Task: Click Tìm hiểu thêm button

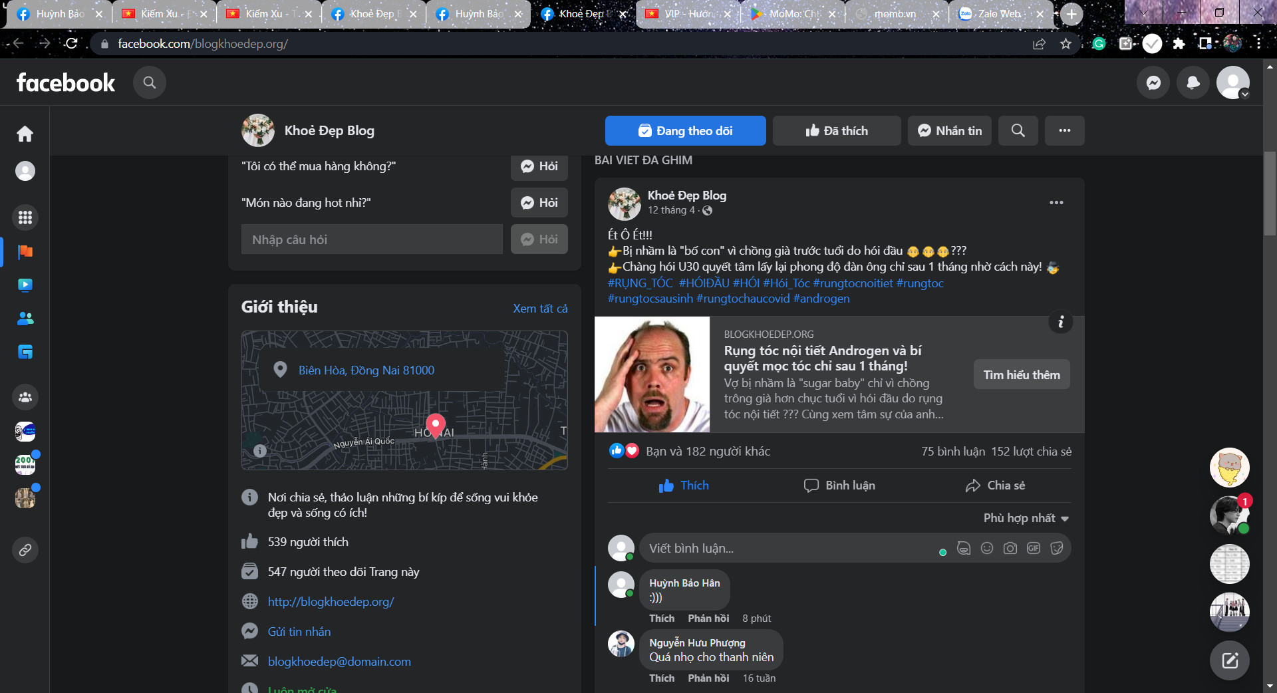Action: point(1022,374)
